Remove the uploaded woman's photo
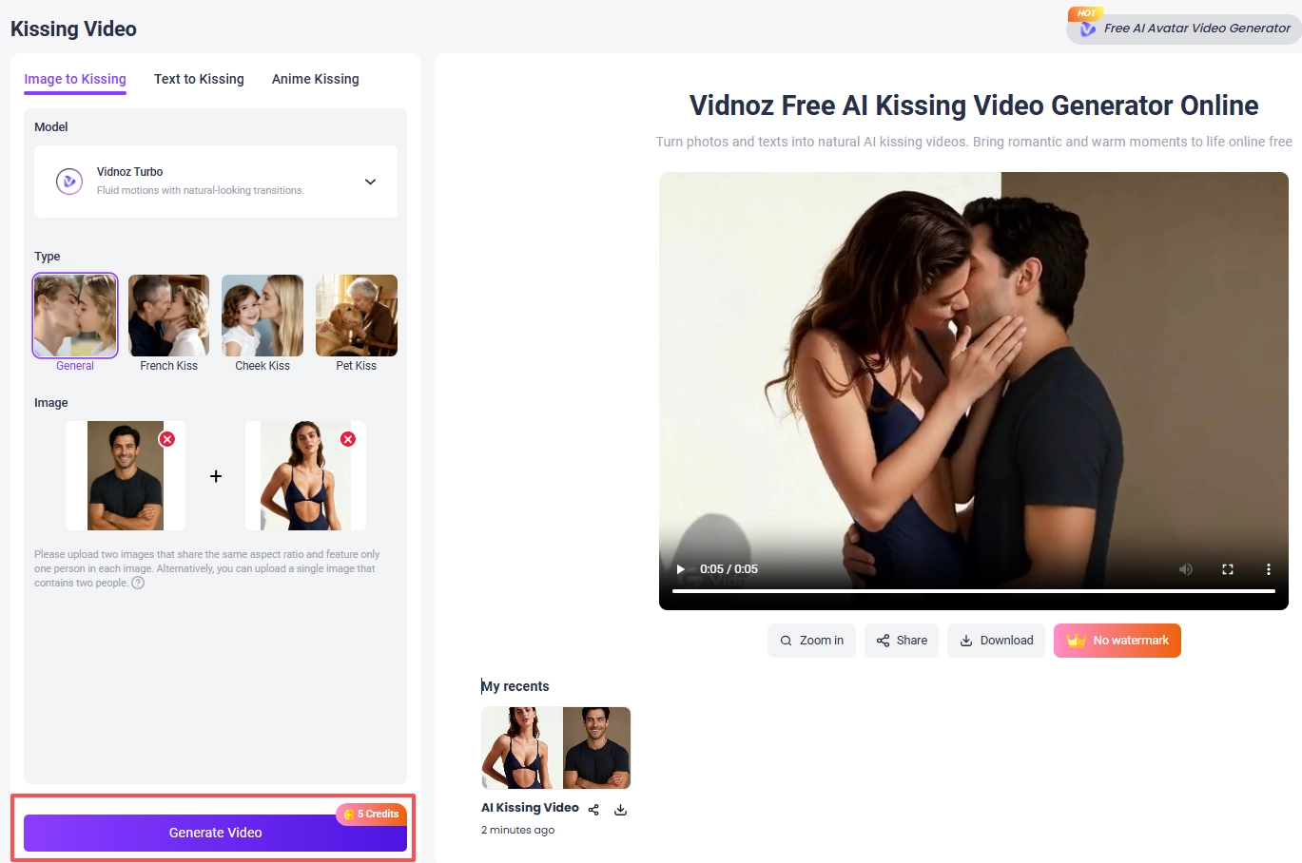 (348, 438)
